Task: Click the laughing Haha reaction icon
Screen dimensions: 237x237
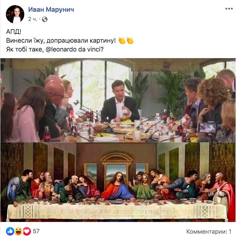Action: (x=18, y=231)
